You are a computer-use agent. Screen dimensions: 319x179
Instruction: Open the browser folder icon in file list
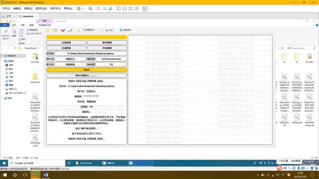click(x=35, y=57)
